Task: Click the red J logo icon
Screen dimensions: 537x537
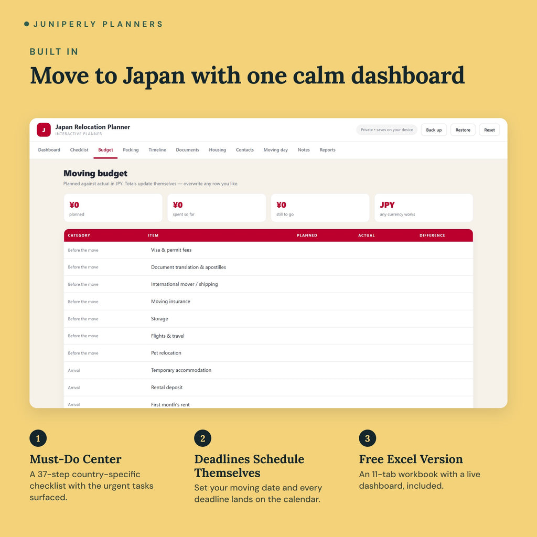Action: pos(44,130)
